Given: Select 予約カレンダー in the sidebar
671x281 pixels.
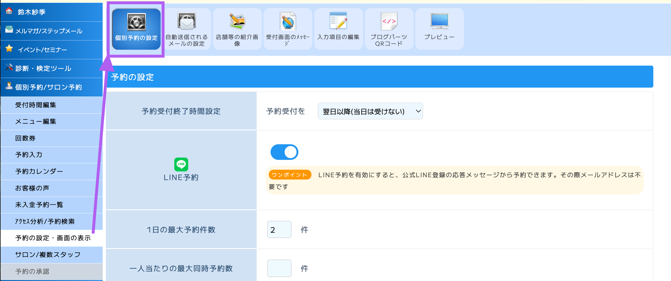Looking at the screenshot, I should (x=39, y=171).
